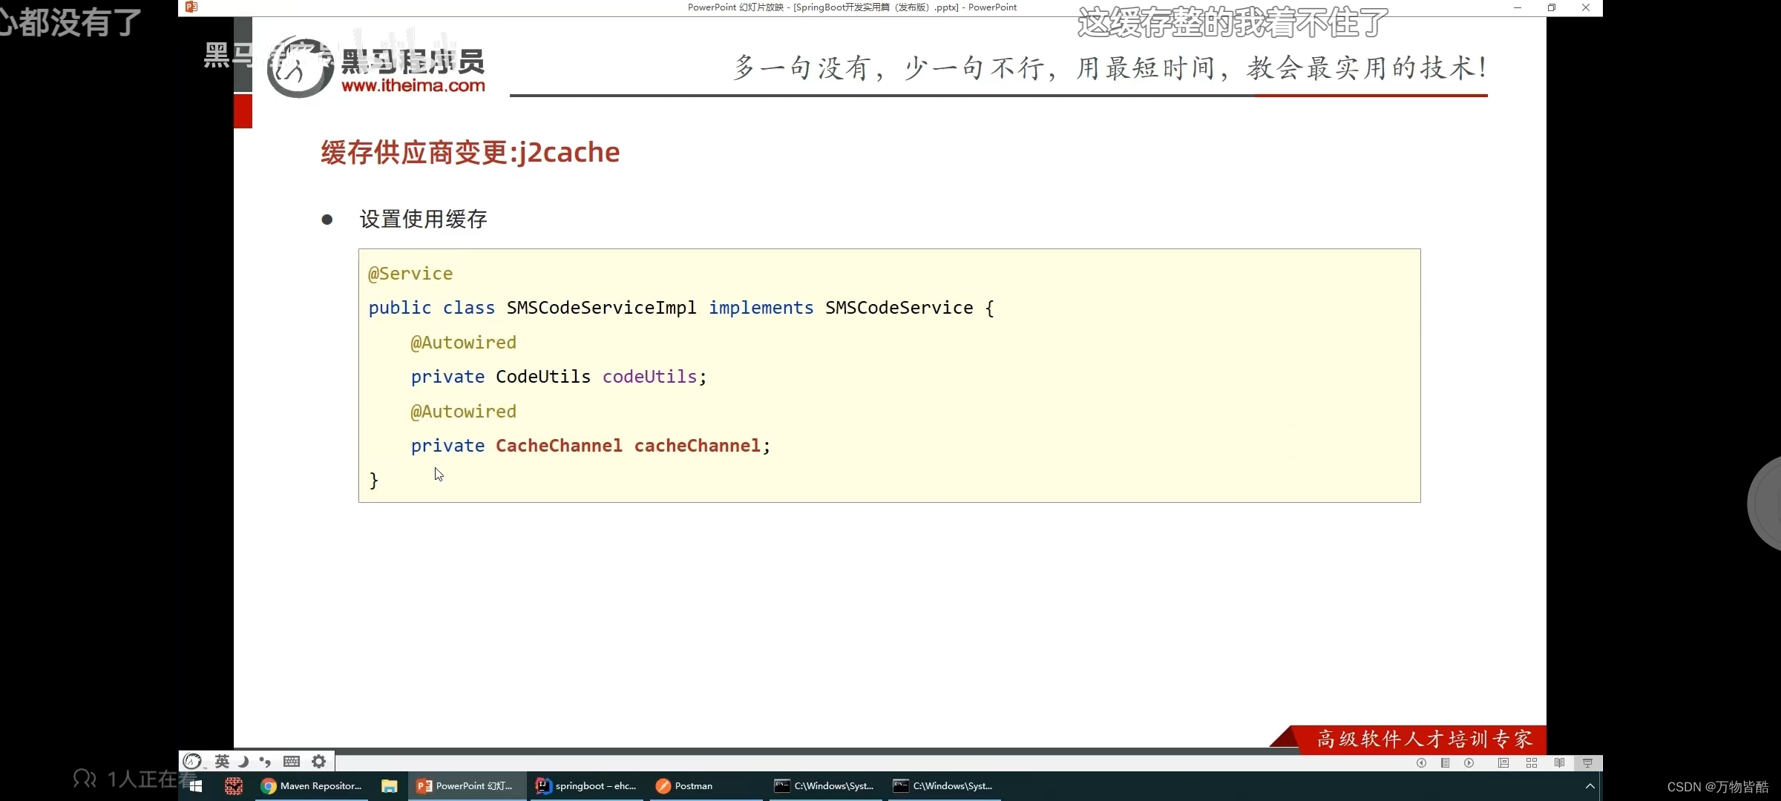Screen dimensions: 1781x801
Task: Expand the system tray hidden icons chevron
Action: pos(1590,785)
